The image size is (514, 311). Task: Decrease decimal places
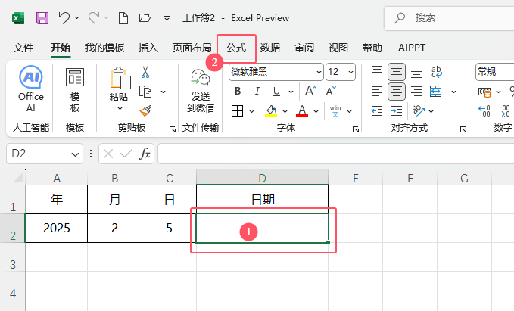(x=504, y=111)
